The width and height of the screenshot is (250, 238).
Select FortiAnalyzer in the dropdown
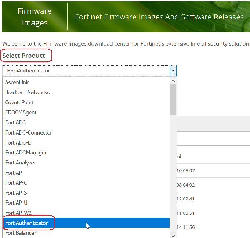(x=21, y=163)
